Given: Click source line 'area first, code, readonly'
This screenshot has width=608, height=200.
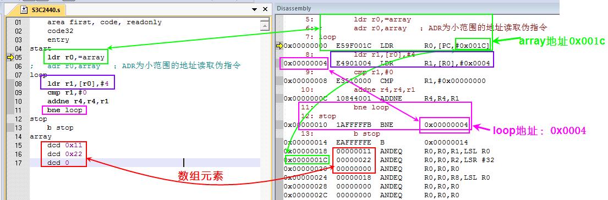Looking at the screenshot, I should pos(105,22).
